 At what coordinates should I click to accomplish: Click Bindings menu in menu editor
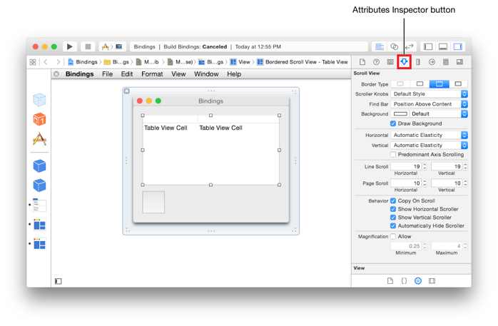point(79,74)
